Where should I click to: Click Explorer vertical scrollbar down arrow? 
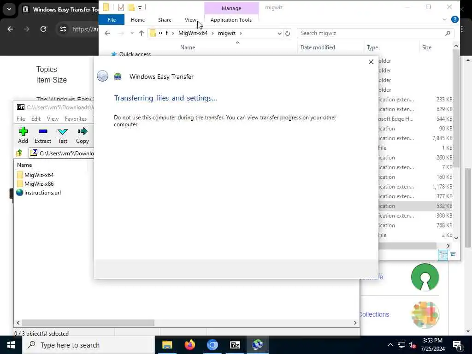point(456,238)
